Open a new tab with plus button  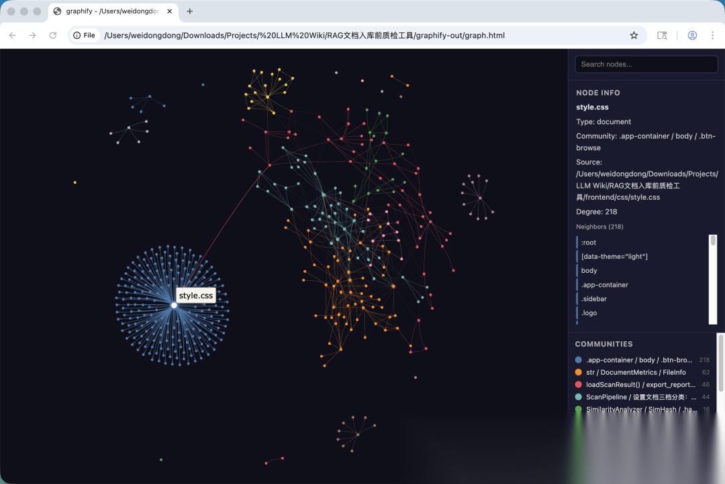pos(189,11)
